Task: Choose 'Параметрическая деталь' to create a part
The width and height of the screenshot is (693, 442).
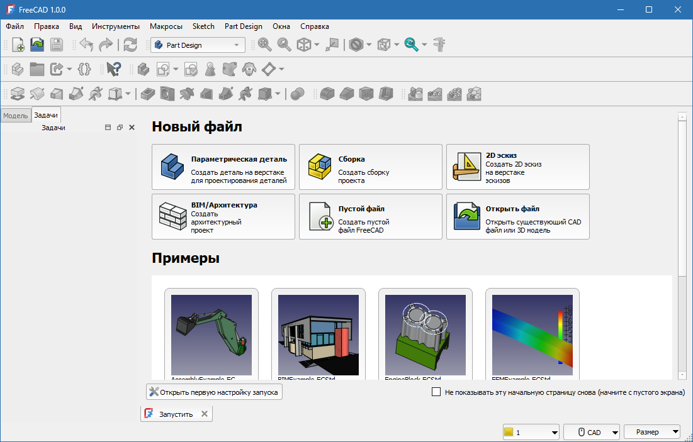Action: pyautogui.click(x=223, y=167)
